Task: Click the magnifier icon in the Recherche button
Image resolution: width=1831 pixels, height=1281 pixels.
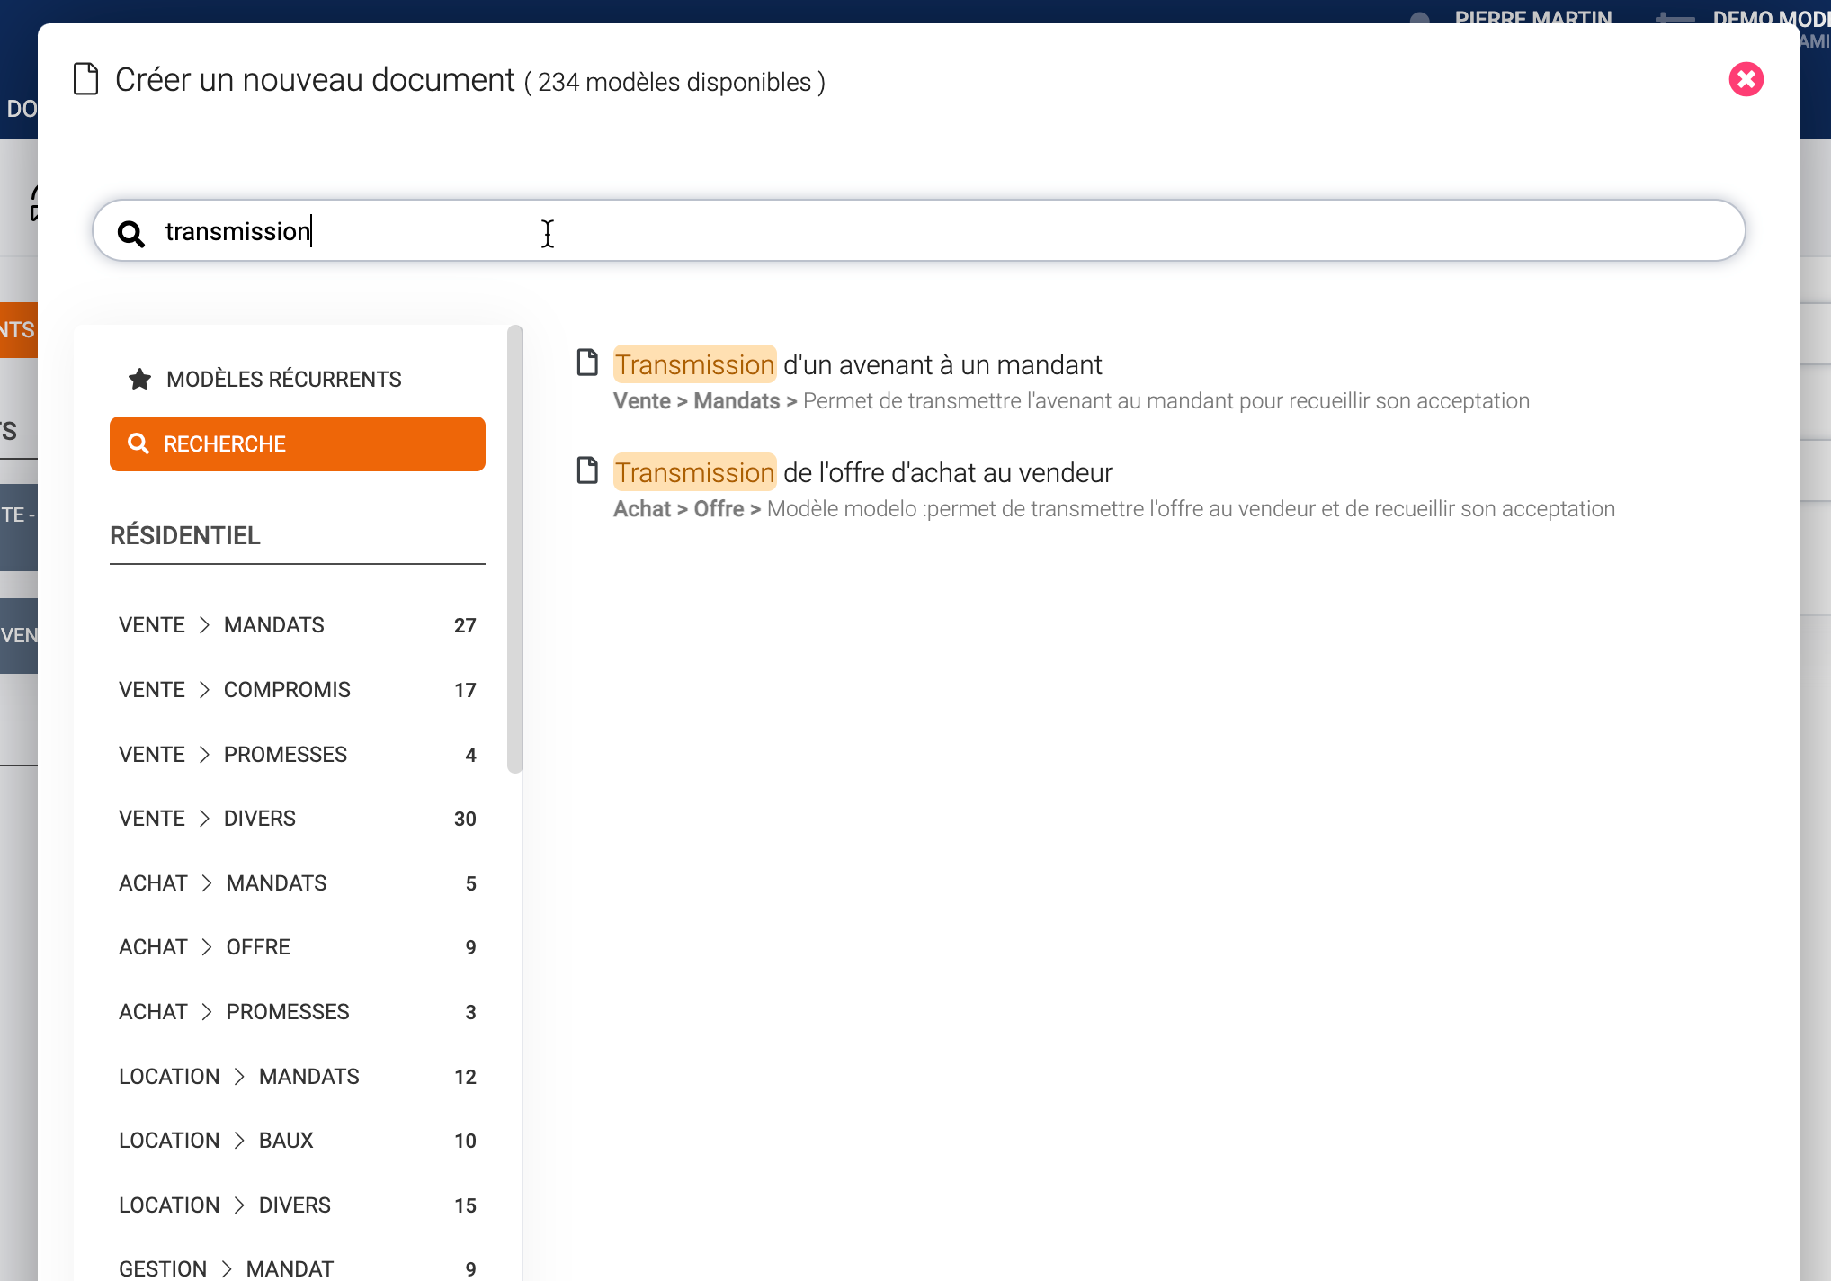Action: 138,443
